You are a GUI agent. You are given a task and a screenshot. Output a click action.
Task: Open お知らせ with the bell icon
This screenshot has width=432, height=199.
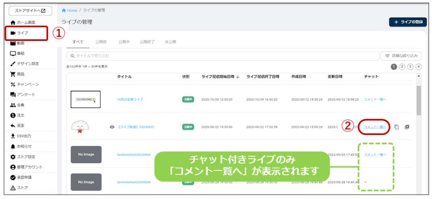[24, 146]
